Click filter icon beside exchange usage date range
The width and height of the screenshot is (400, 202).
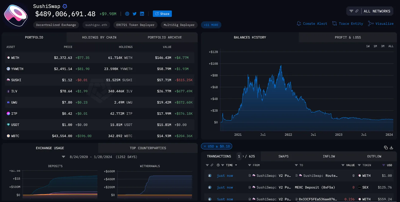pyautogui.click(x=63, y=157)
